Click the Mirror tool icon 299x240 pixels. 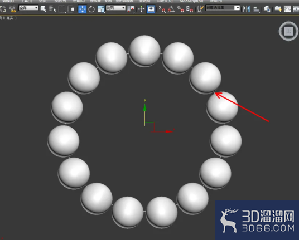247,9
